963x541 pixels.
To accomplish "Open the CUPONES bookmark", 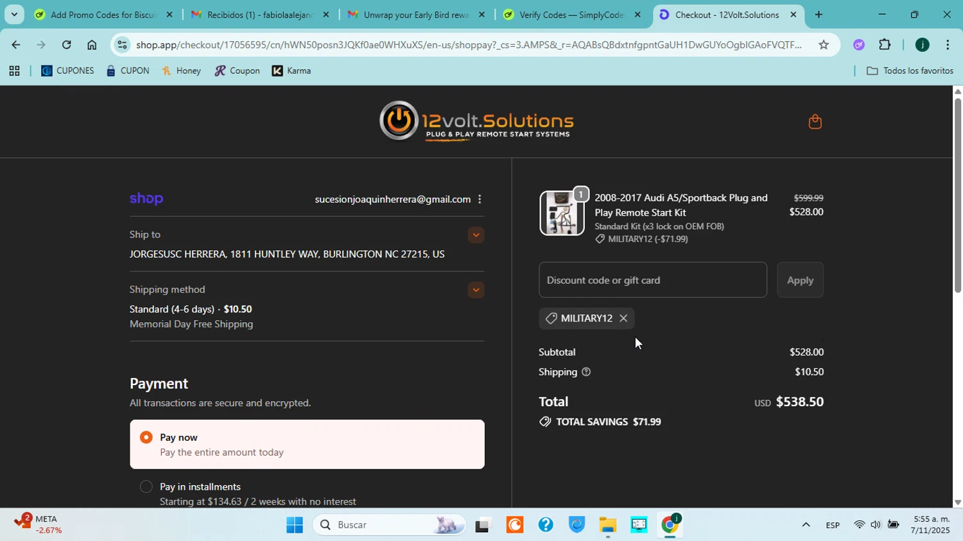I will (x=67, y=71).
